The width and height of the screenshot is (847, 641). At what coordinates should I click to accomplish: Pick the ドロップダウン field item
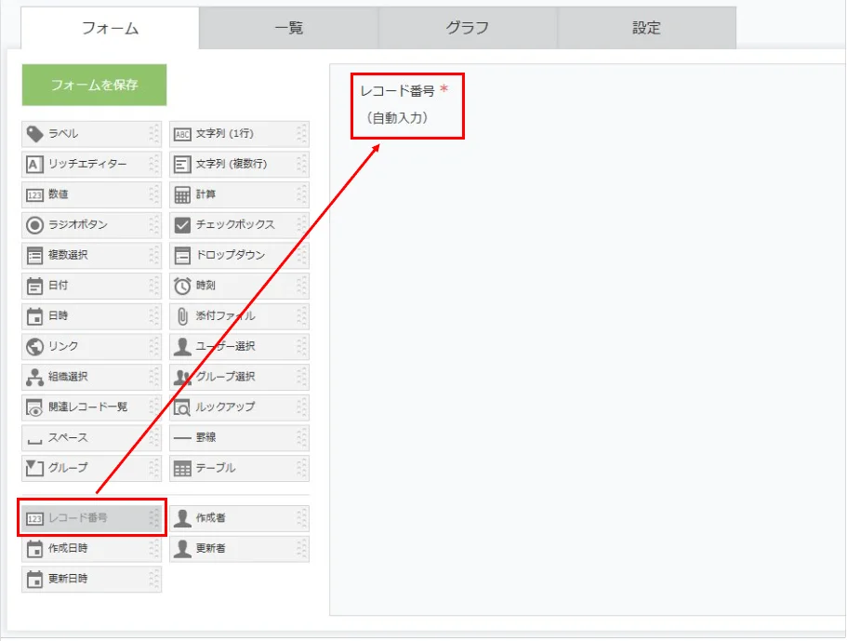click(238, 256)
